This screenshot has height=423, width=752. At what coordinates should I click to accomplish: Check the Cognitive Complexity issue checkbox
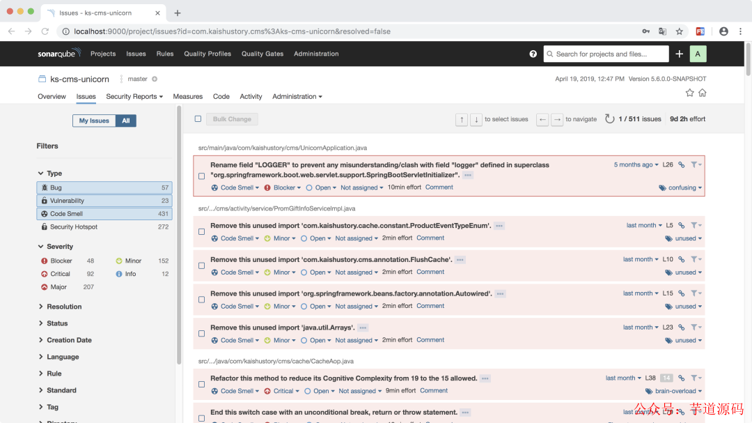pyautogui.click(x=201, y=384)
